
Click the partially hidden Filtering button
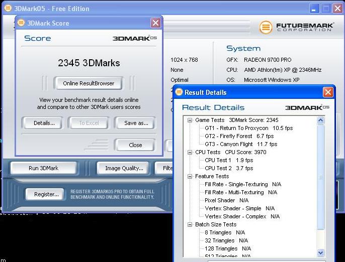(x=164, y=168)
